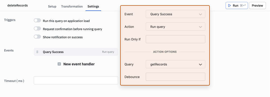Viewport: 270px width, 97px height.
Task: Switch to the Transformation tab
Action: [x=72, y=6]
